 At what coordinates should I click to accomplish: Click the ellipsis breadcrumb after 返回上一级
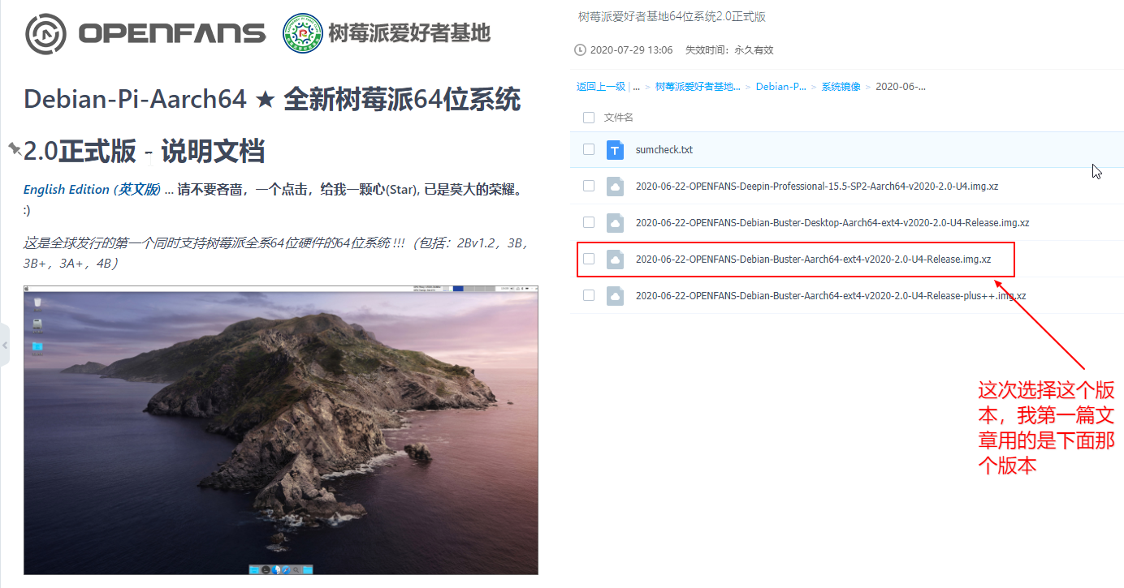(637, 87)
